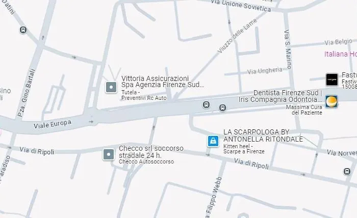This screenshot has height=218, width=357.
Task: Select the Via Unione Sovietica label
Action: 241,6
